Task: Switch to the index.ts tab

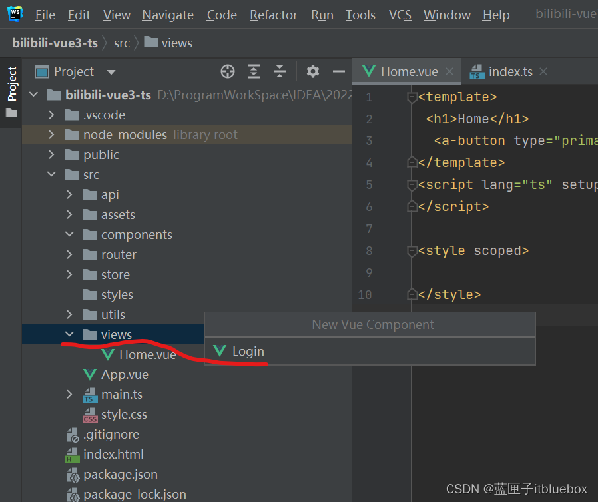Action: coord(510,71)
